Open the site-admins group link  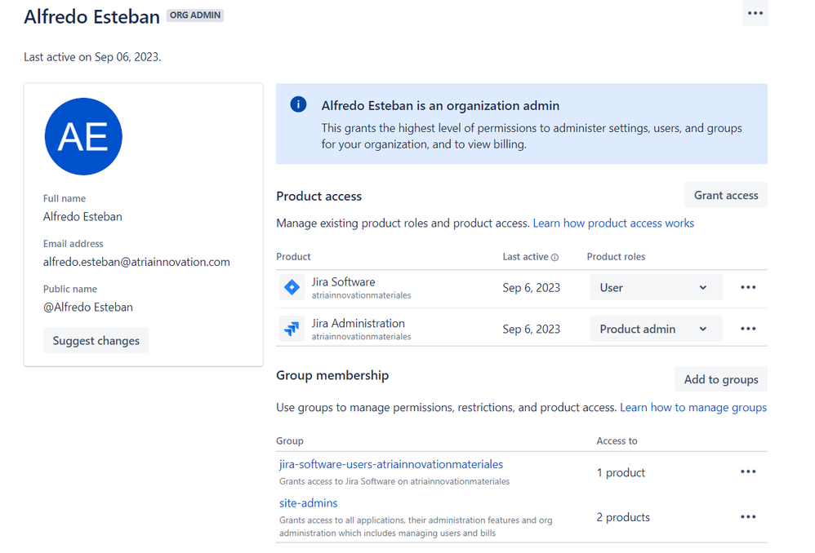(308, 503)
